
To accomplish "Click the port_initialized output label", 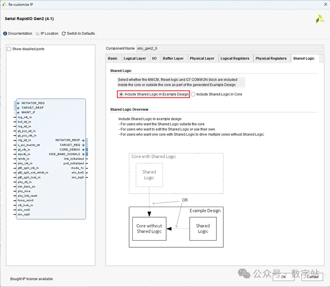I will click(x=74, y=163).
